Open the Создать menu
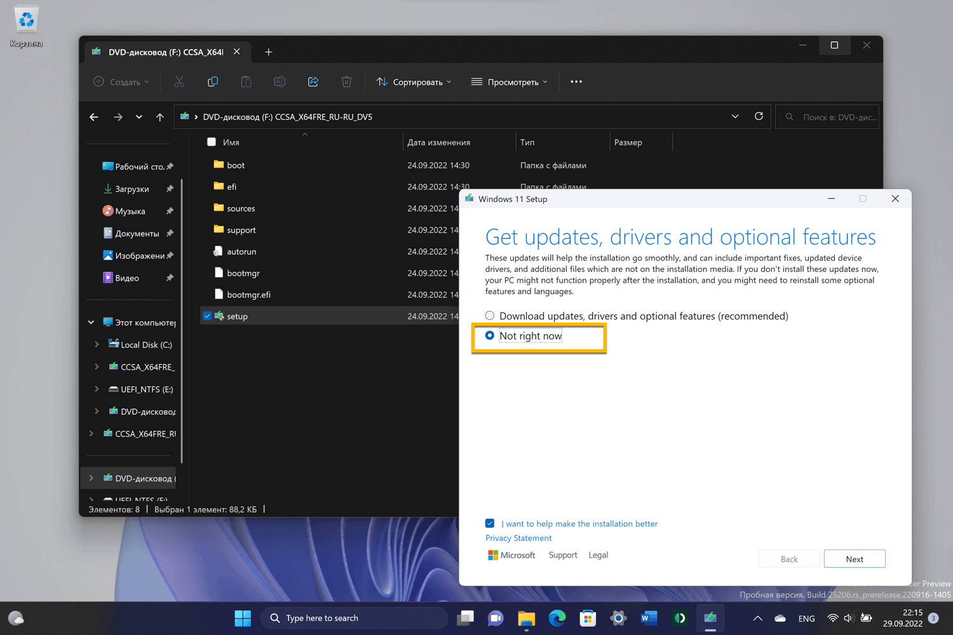This screenshot has width=953, height=635. pos(121,82)
